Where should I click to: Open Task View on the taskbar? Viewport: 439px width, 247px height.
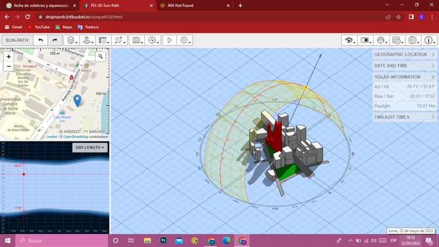(x=131, y=240)
